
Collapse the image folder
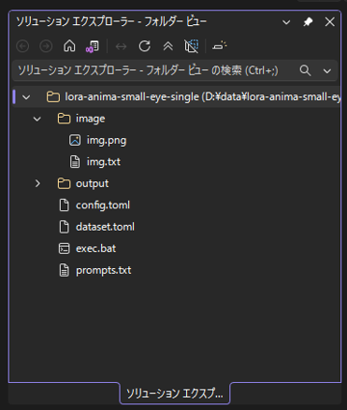38,119
